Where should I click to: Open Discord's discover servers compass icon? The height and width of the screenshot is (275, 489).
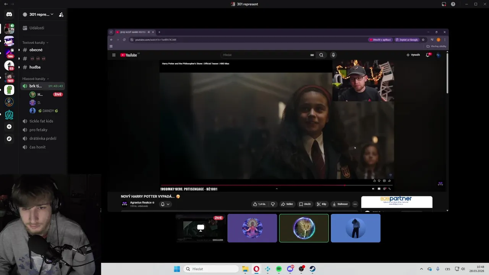click(9, 139)
